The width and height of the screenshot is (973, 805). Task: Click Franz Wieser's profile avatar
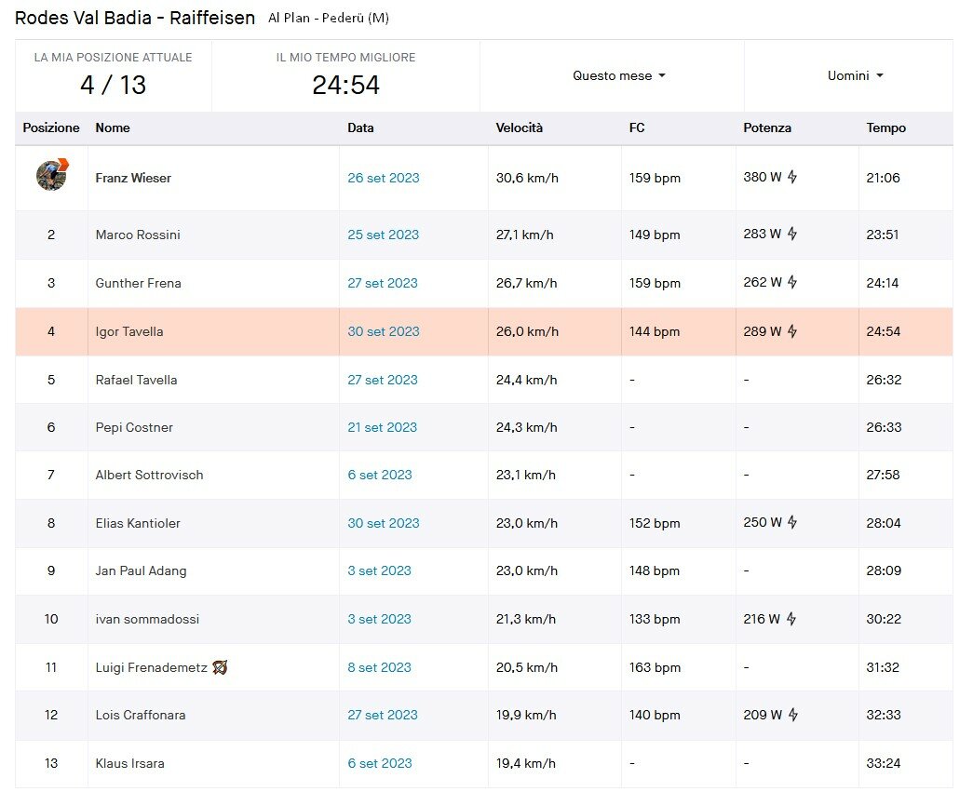(51, 175)
